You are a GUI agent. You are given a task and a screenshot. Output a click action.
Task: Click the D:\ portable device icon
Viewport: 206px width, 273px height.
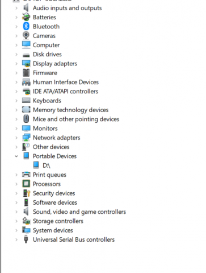[36, 165]
